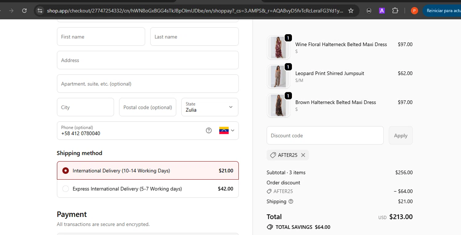Viewport: 461px width, 235px height.
Task: Reload the page
Action: click(x=24, y=11)
